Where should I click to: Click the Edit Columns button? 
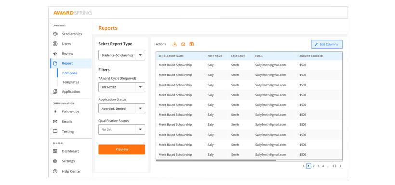click(327, 44)
